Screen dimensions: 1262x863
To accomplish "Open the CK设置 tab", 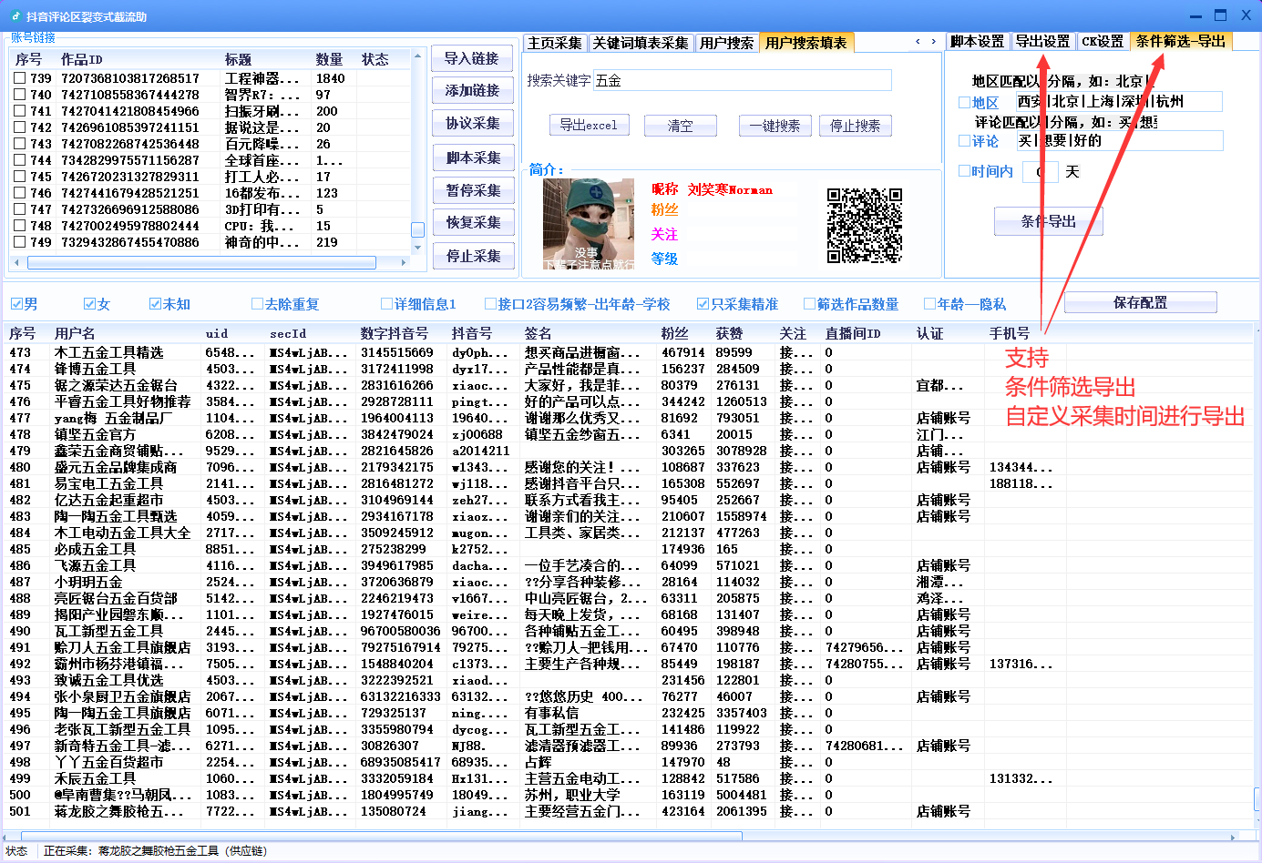I will tap(1103, 41).
